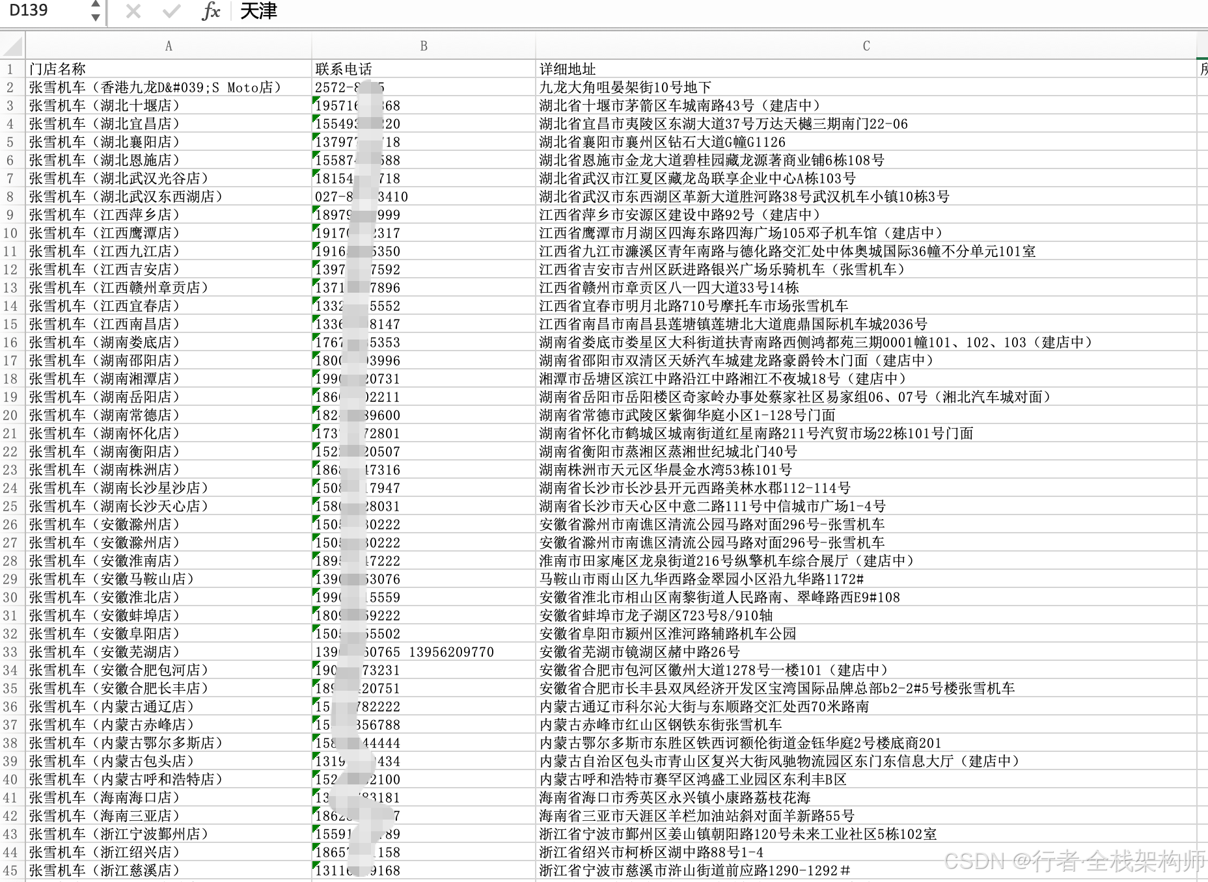
Task: Select cell 张雪机车（湖北十堰店）
Action: tap(169, 105)
